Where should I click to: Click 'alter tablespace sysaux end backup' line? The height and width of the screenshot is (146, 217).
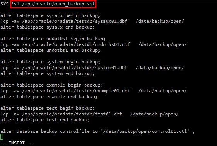(x=47, y=27)
